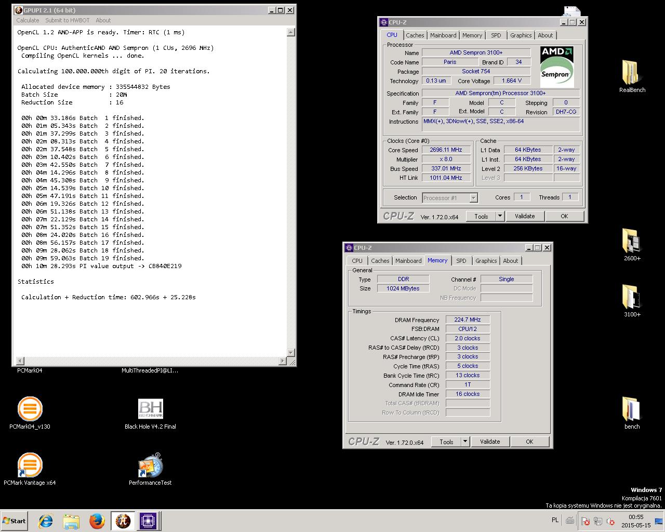
Task: Expand Tools dropdown arrow in lower CPU-Z
Action: pyautogui.click(x=465, y=442)
